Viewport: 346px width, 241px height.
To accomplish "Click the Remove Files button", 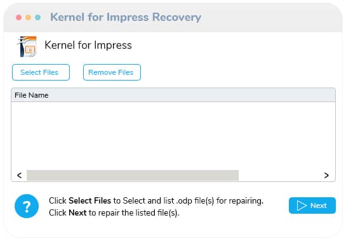I will point(112,72).
